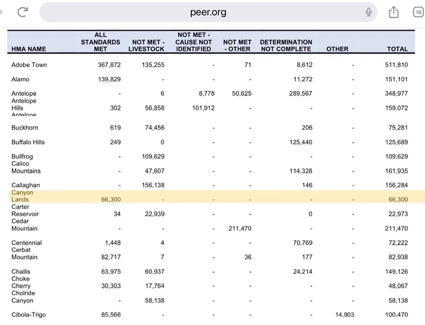Select the Alamo total 151,101
This screenshot has width=425, height=325.
[396, 79]
